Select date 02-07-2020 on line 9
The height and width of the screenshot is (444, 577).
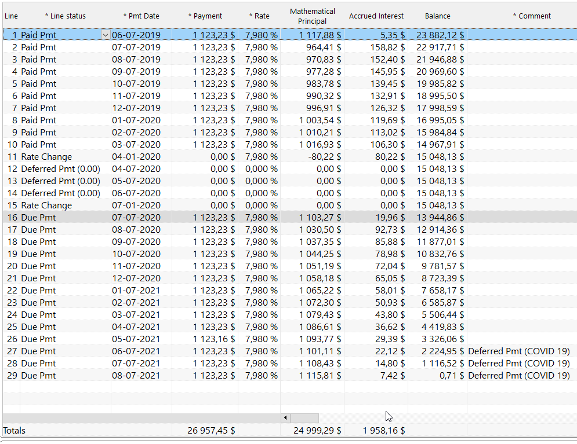136,132
